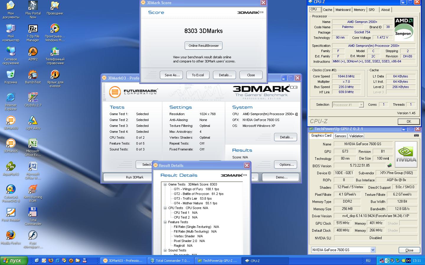Click the Online ResultBrowser button
Viewport: 425px width, 265px height.
(x=204, y=46)
